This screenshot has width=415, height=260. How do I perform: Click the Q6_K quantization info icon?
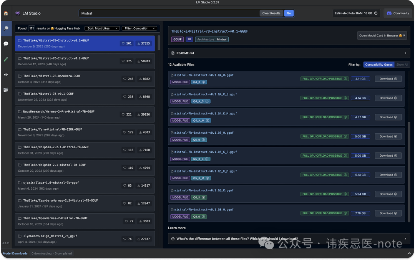[204, 197]
